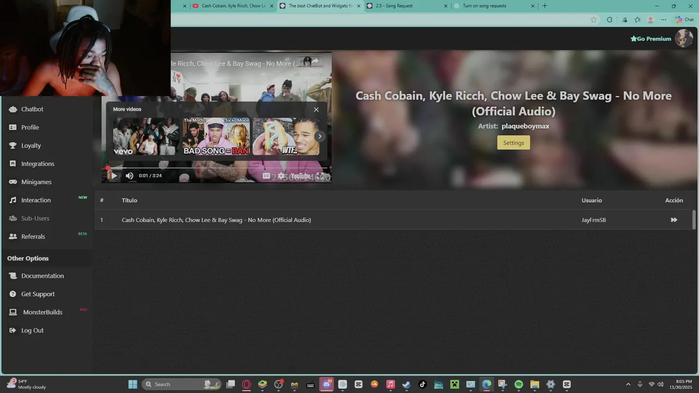Click the taskbar Search box
Image resolution: width=699 pixels, height=393 pixels.
point(181,384)
